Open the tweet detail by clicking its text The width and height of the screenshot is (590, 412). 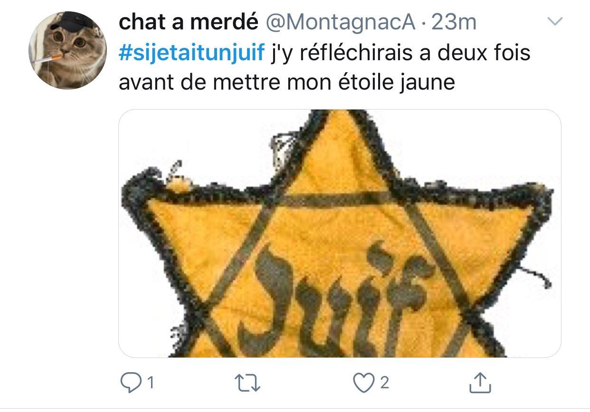[324, 67]
